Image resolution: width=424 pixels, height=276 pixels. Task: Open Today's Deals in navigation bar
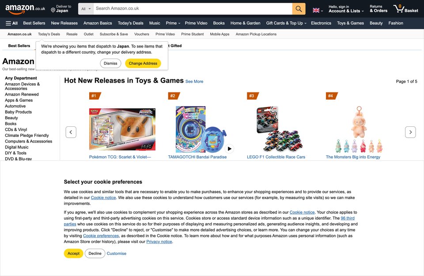click(130, 23)
